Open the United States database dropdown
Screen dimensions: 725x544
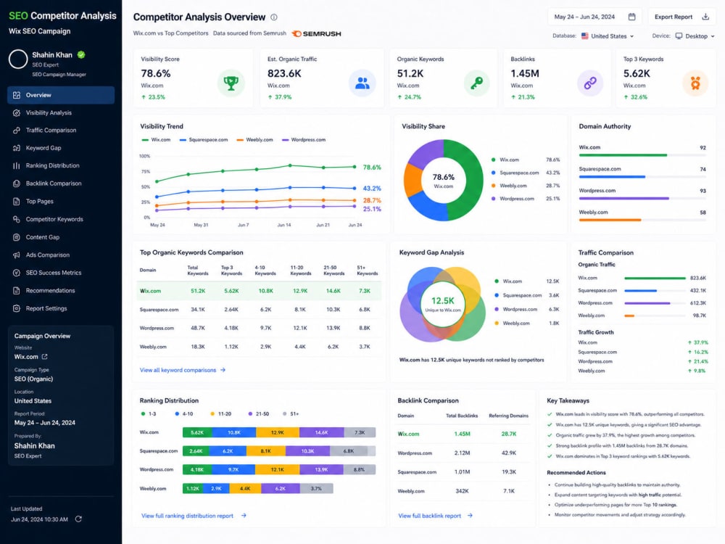[x=608, y=36]
